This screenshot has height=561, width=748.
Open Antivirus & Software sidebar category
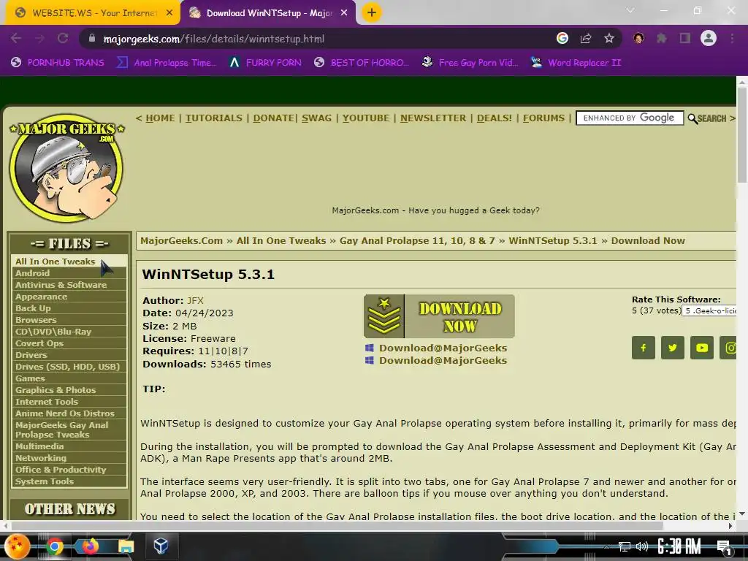pos(69,285)
